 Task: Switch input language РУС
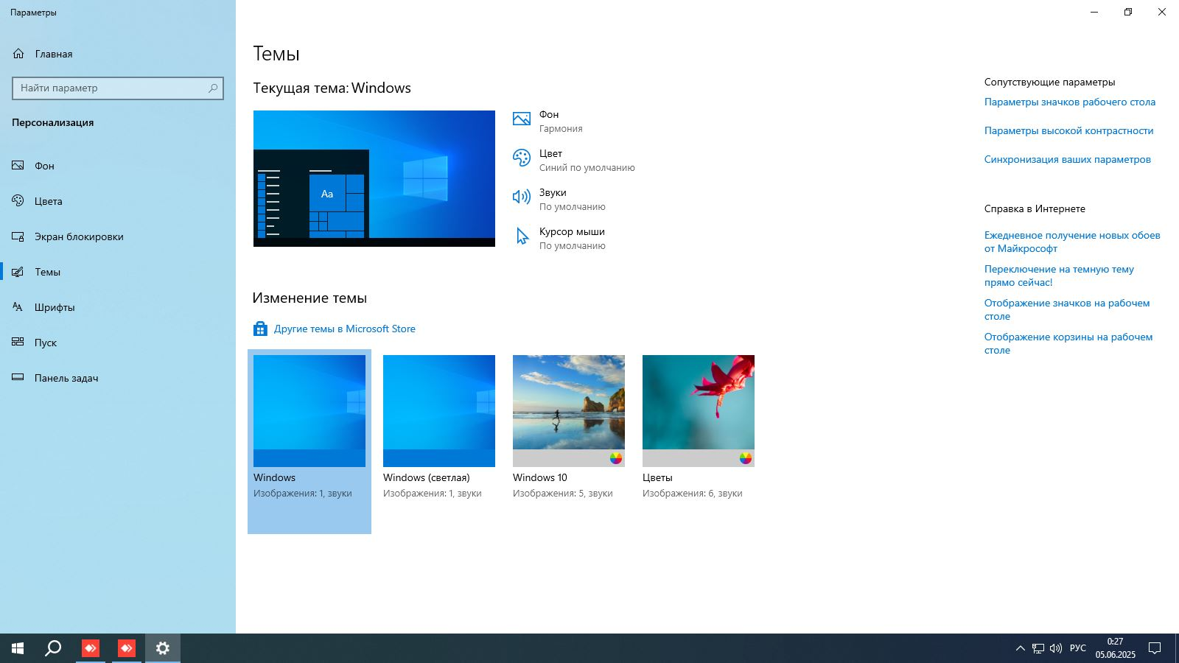pyautogui.click(x=1078, y=648)
